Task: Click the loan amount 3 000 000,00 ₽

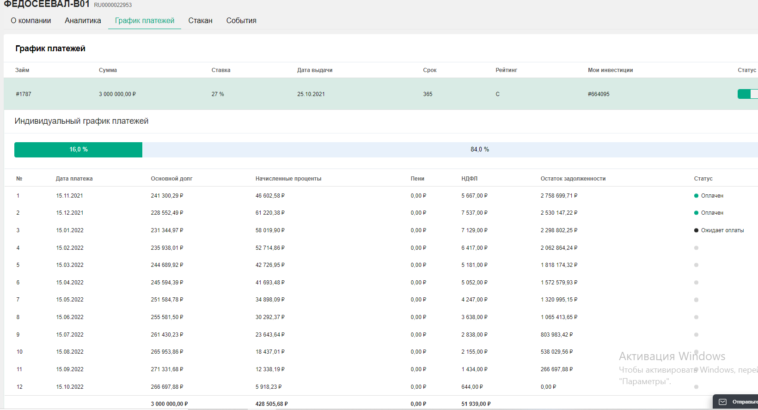Action: (117, 94)
